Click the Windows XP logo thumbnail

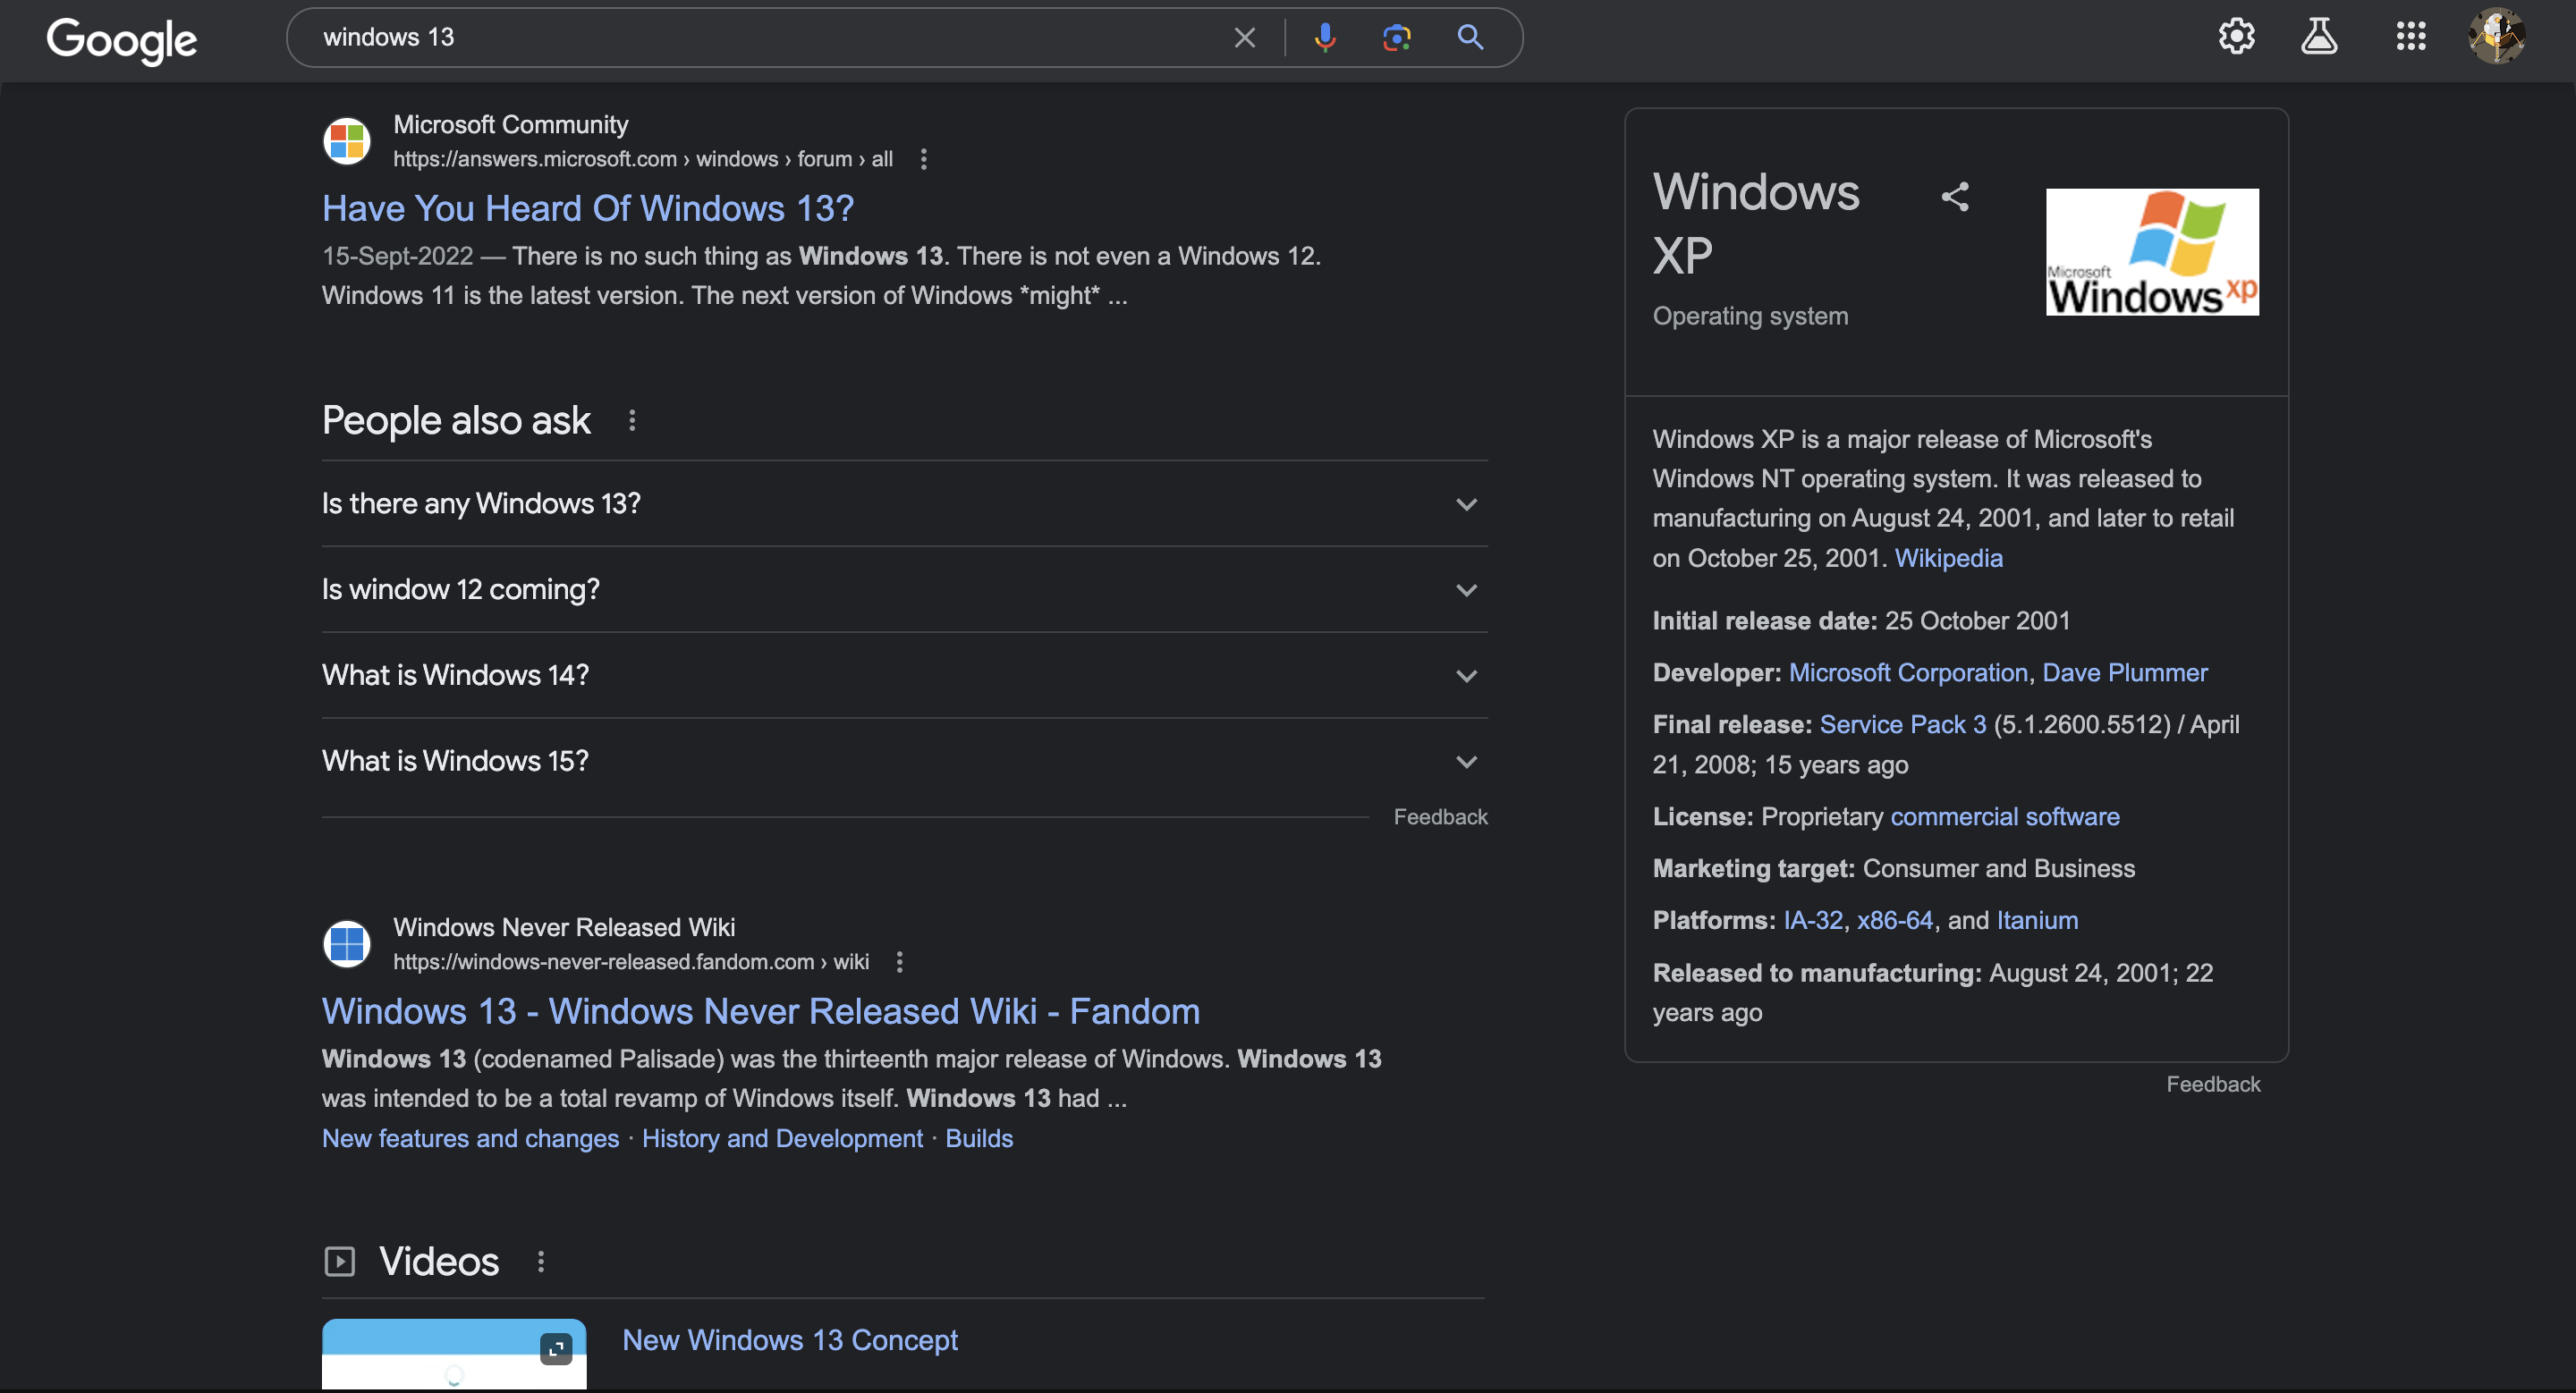click(x=2152, y=252)
